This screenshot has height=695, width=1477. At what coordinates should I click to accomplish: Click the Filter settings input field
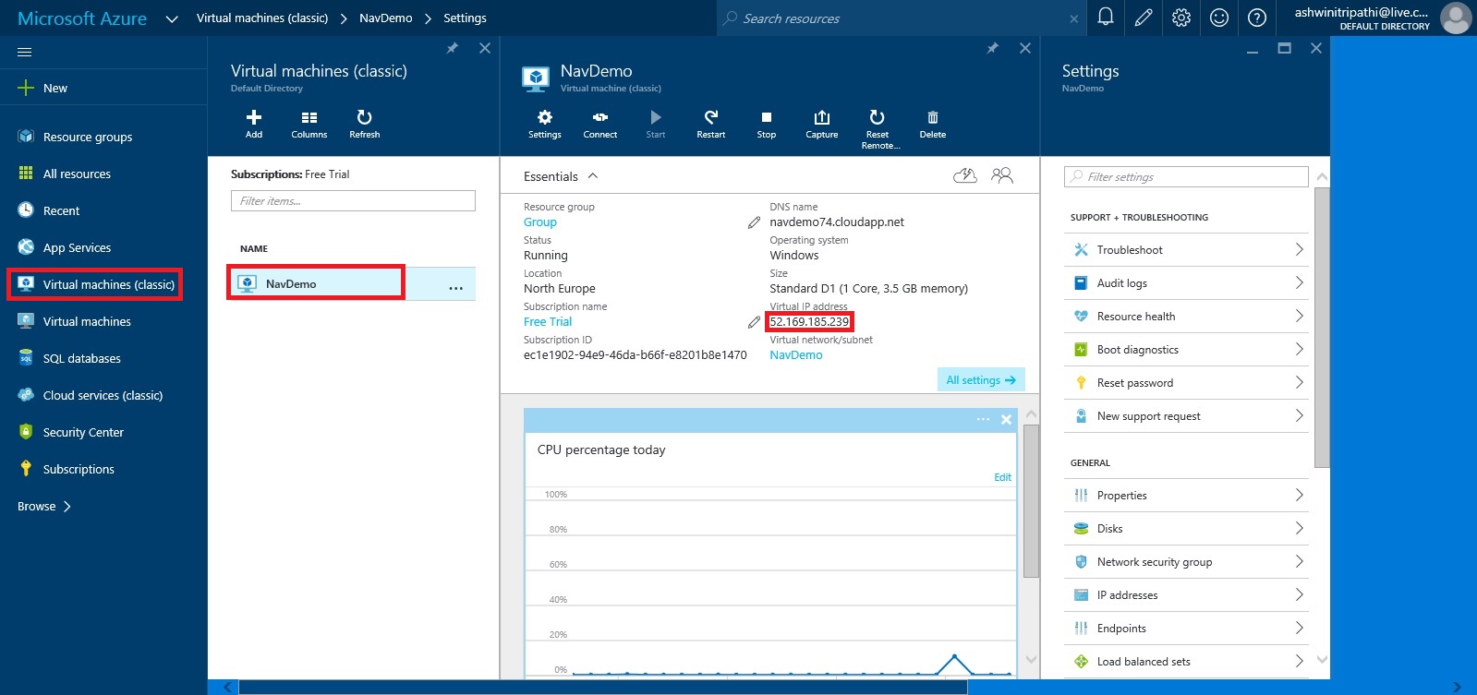point(1186,177)
